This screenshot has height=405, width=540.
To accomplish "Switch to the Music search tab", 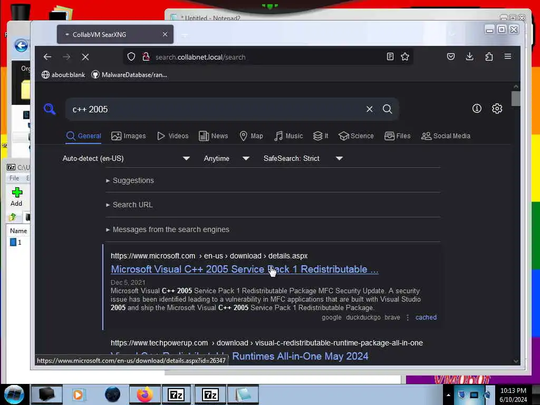I will coord(288,136).
